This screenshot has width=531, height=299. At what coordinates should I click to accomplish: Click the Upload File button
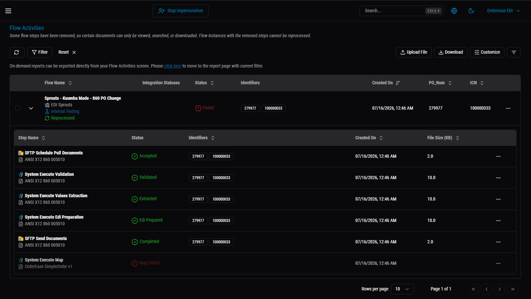[414, 52]
